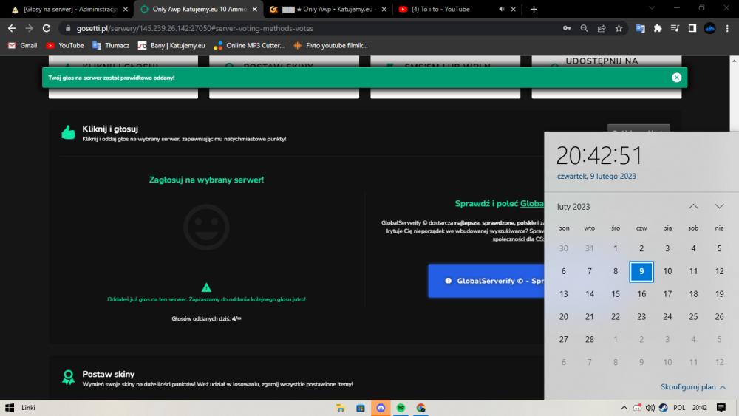The image size is (739, 416).
Task: Click the Postaw skiny heading
Action: (x=109, y=374)
